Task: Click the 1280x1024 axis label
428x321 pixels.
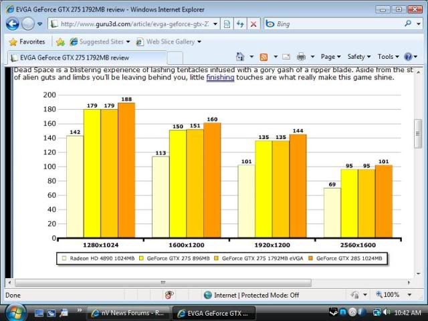Action: point(101,245)
